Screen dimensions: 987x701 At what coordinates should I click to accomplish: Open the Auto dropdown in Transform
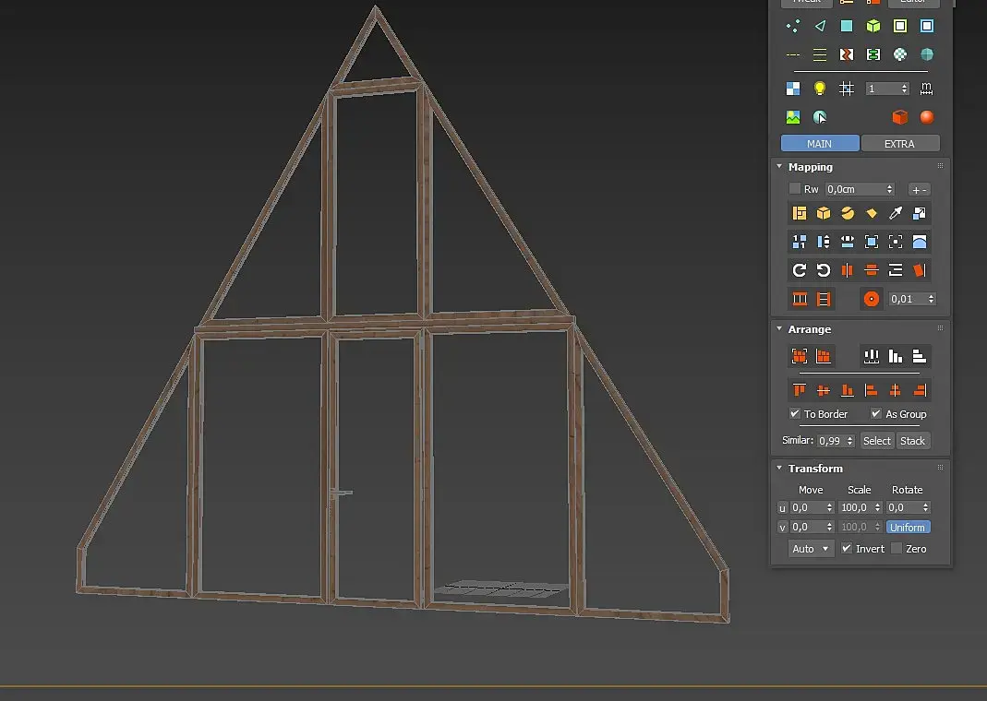811,549
